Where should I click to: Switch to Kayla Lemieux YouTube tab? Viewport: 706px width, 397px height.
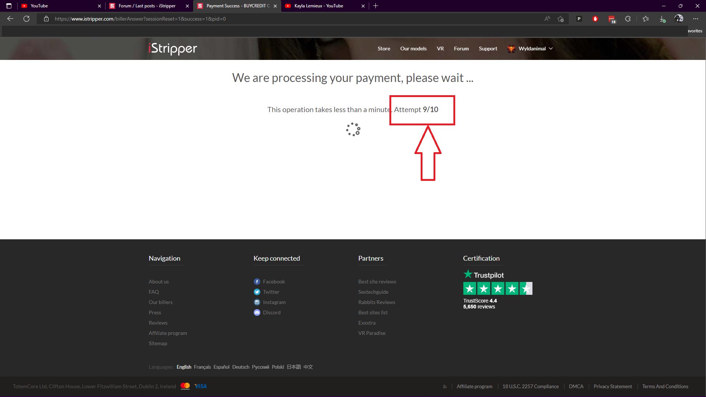(x=319, y=6)
